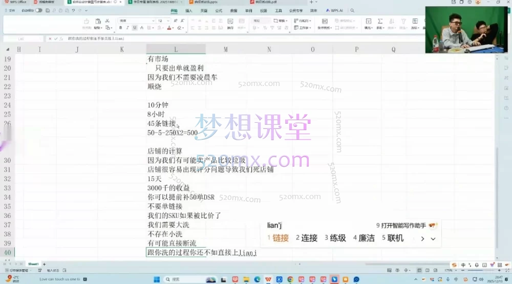Choose IME candidate 廉洁
The width and height of the screenshot is (512, 284).
[364, 238]
